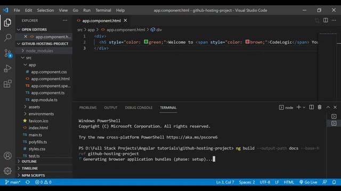
Task: Open the Source Control view
Action: coord(8,53)
